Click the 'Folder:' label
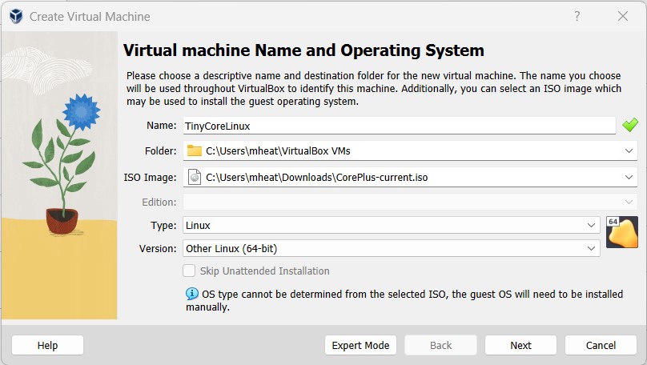Screen dimensions: 647x365 [x=160, y=151]
